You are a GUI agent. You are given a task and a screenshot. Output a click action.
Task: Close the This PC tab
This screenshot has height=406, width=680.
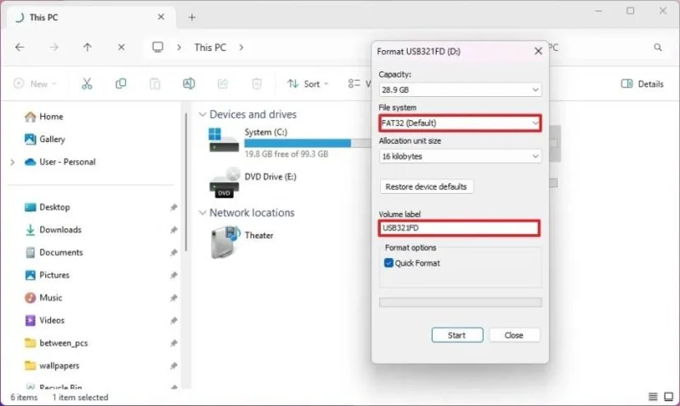tap(161, 17)
